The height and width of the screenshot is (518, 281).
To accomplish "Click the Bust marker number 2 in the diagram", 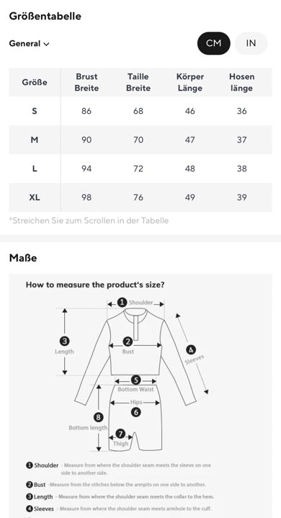I will click(x=128, y=341).
